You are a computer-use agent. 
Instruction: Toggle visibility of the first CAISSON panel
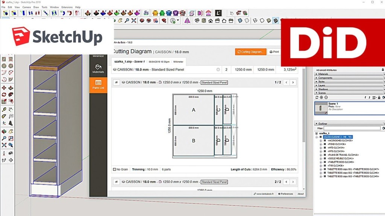click(x=117, y=82)
